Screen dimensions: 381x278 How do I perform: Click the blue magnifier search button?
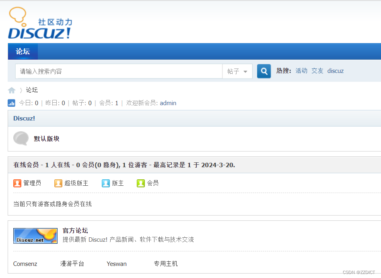pyautogui.click(x=264, y=71)
